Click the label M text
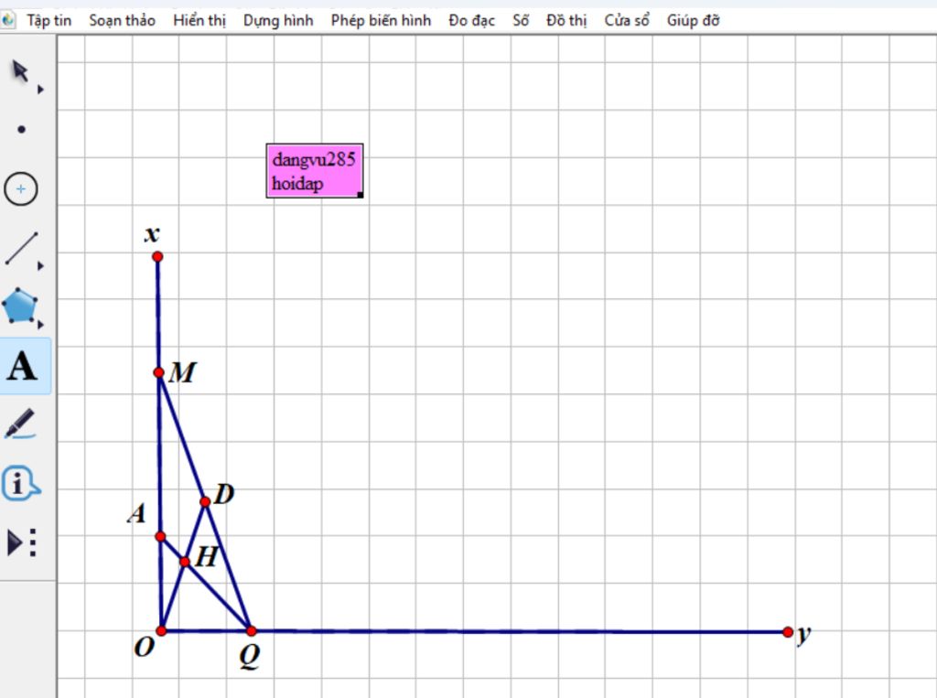 182,372
